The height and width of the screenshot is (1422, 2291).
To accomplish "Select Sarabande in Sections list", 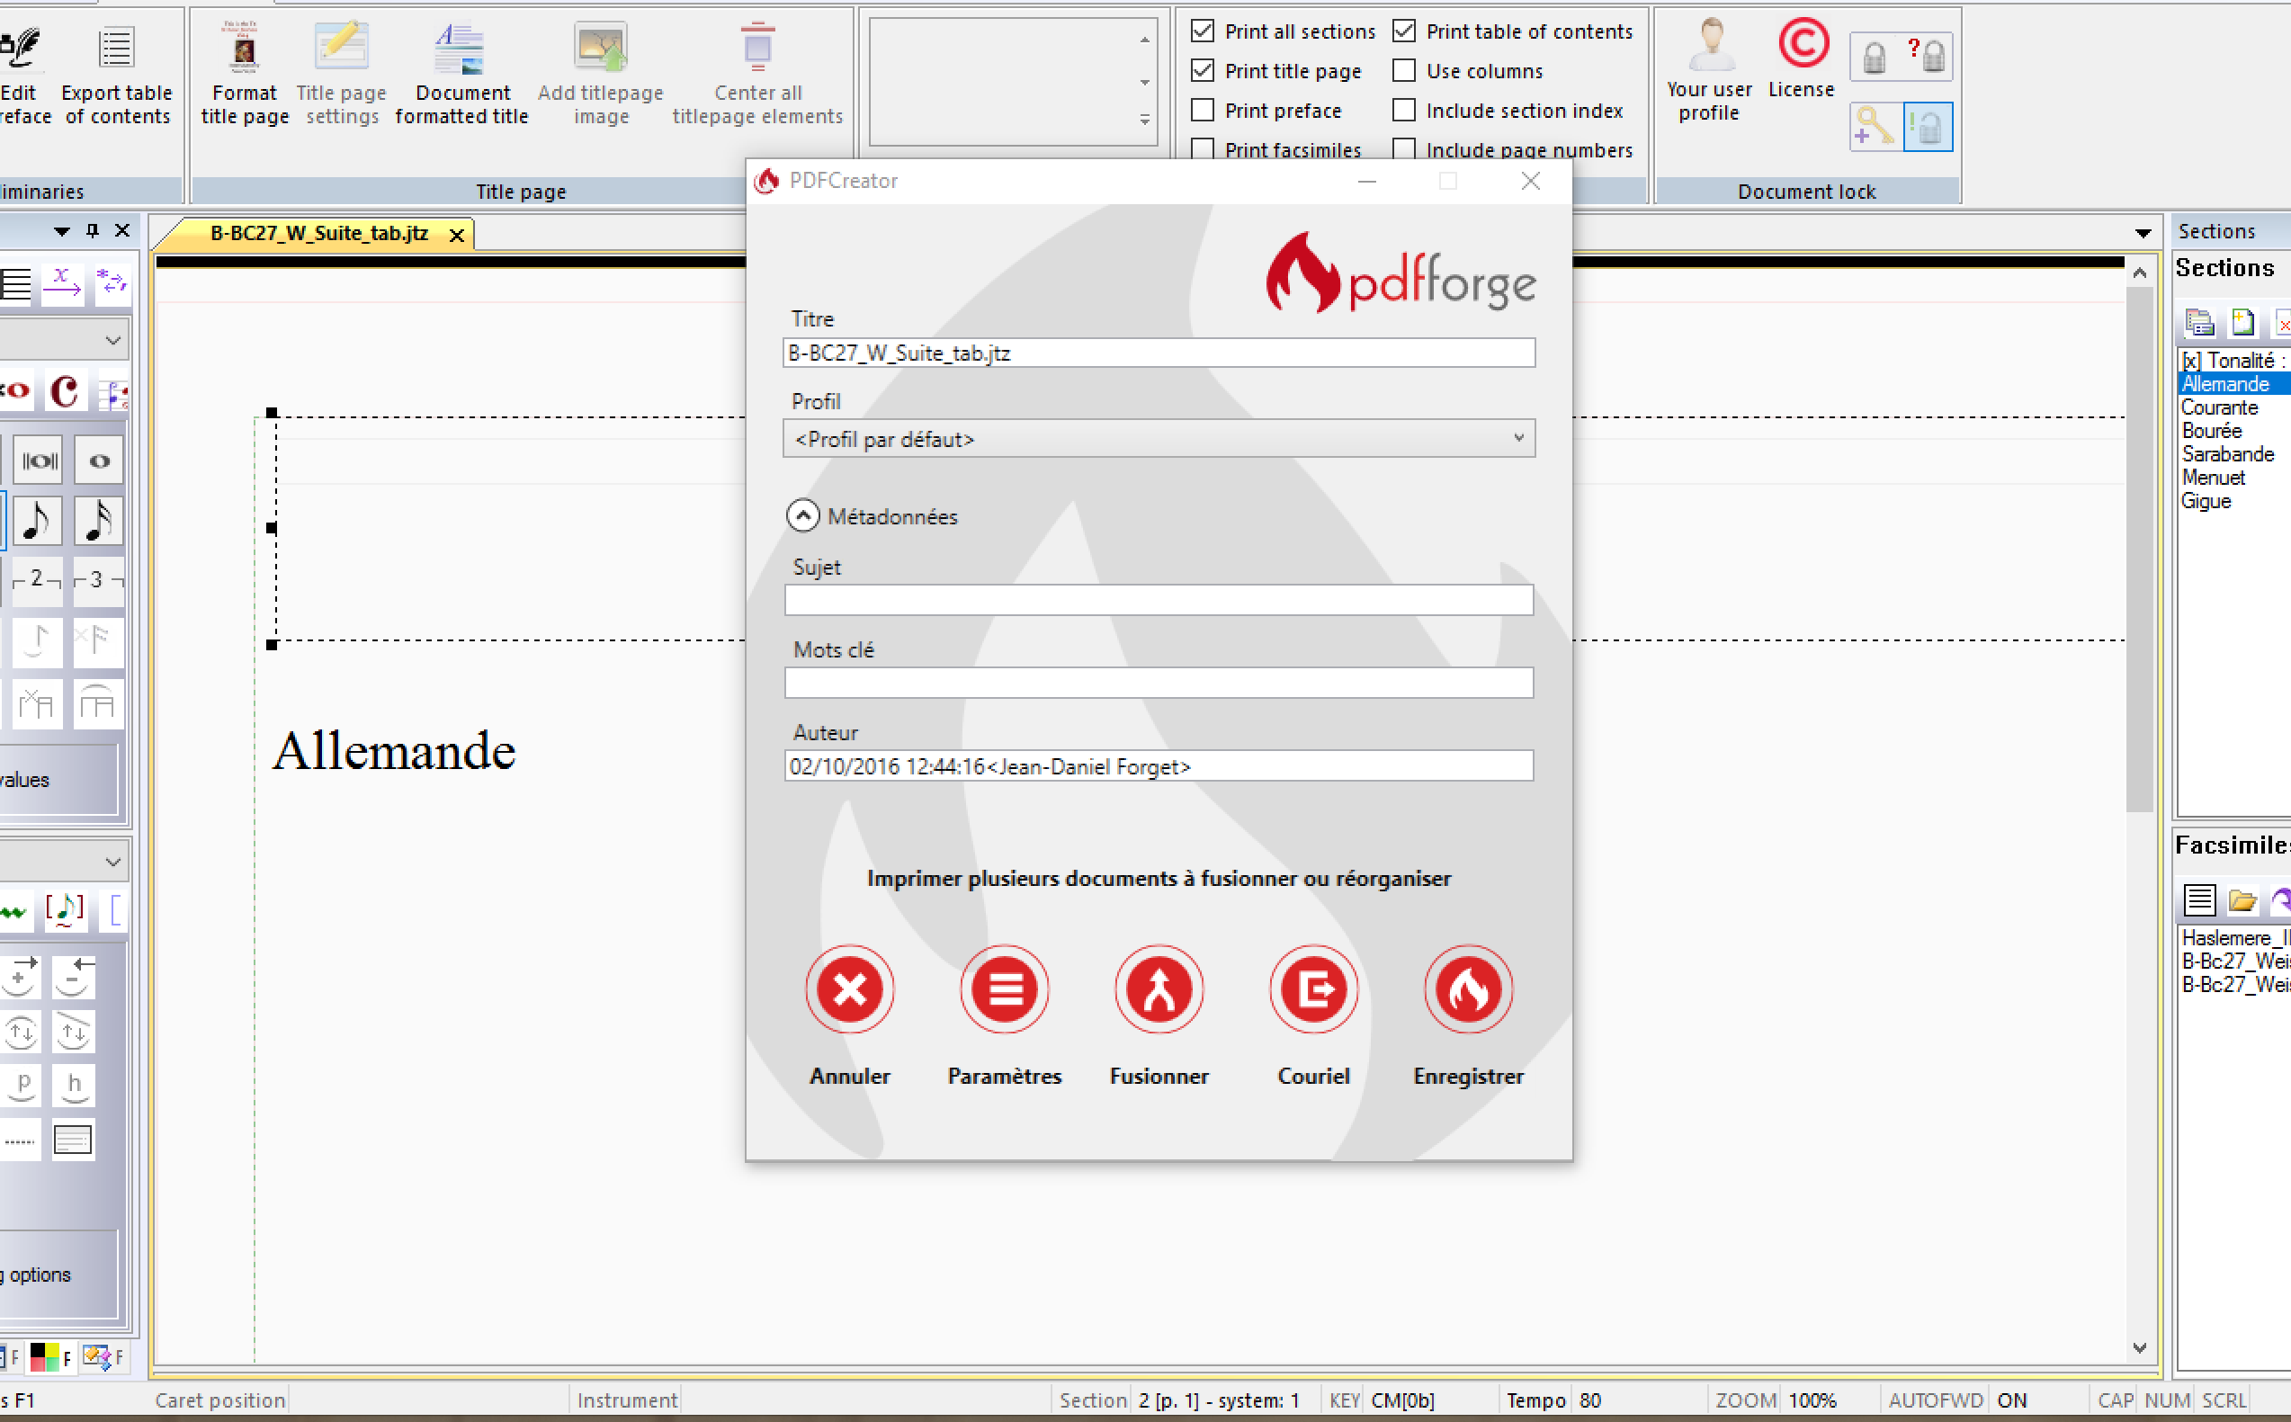I will tap(2227, 454).
